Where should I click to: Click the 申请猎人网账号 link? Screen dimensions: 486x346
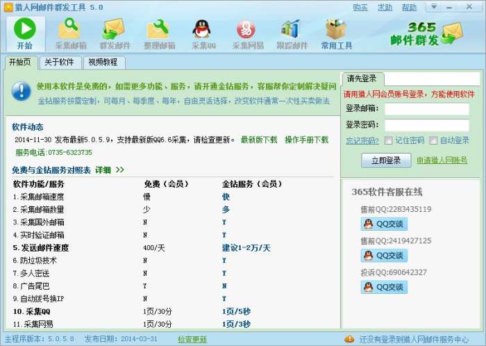[442, 160]
